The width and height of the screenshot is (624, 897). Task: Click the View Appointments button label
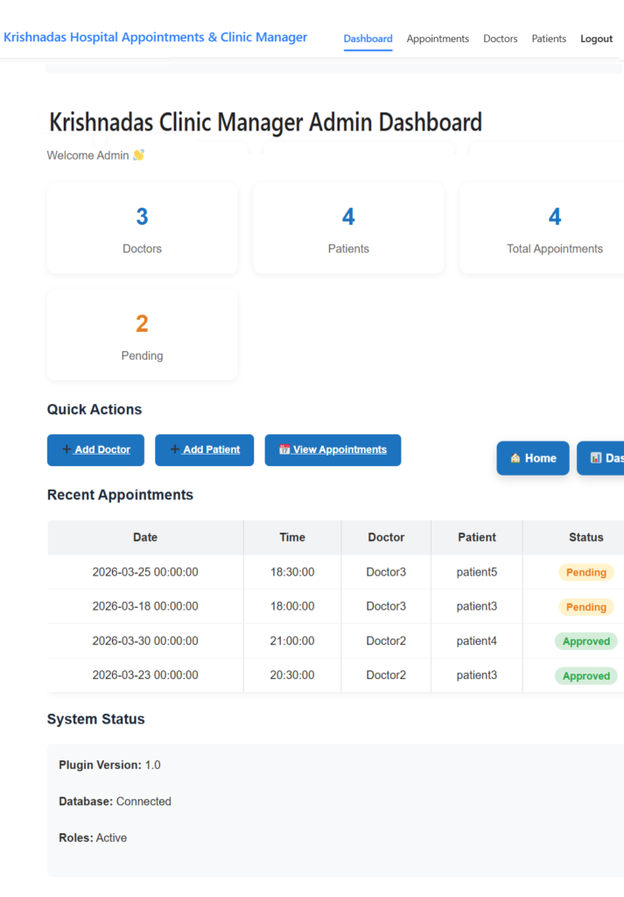[340, 449]
